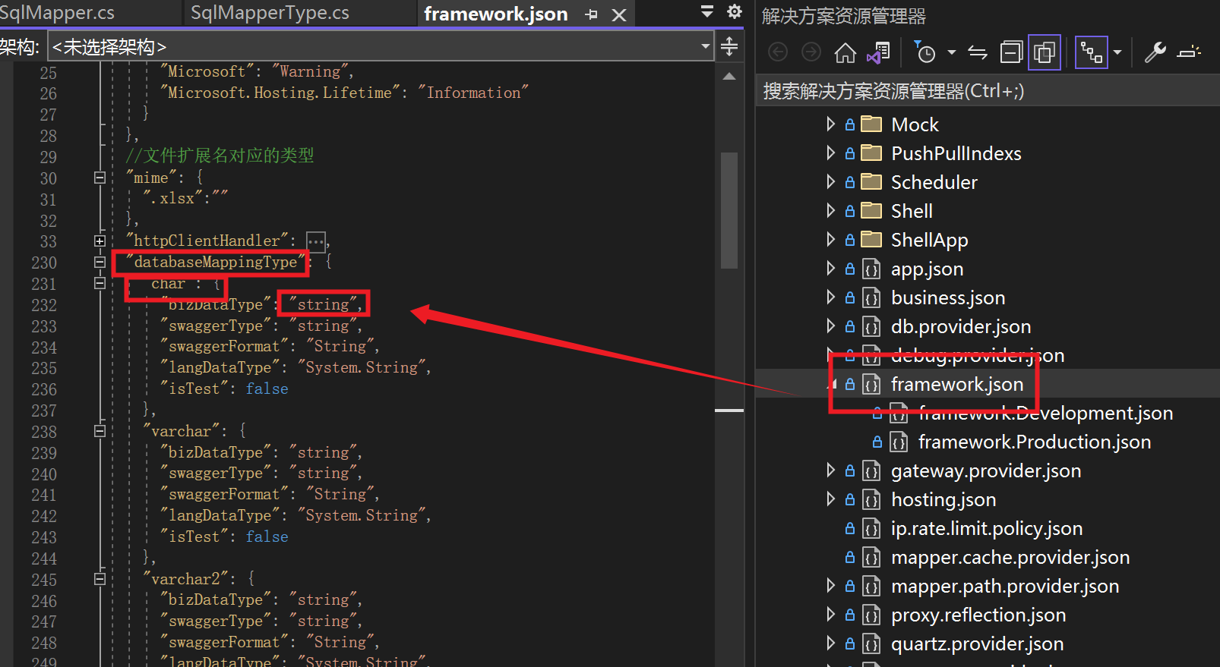Click "isTest": false on line 236
The height and width of the screenshot is (667, 1220).
[224, 389]
